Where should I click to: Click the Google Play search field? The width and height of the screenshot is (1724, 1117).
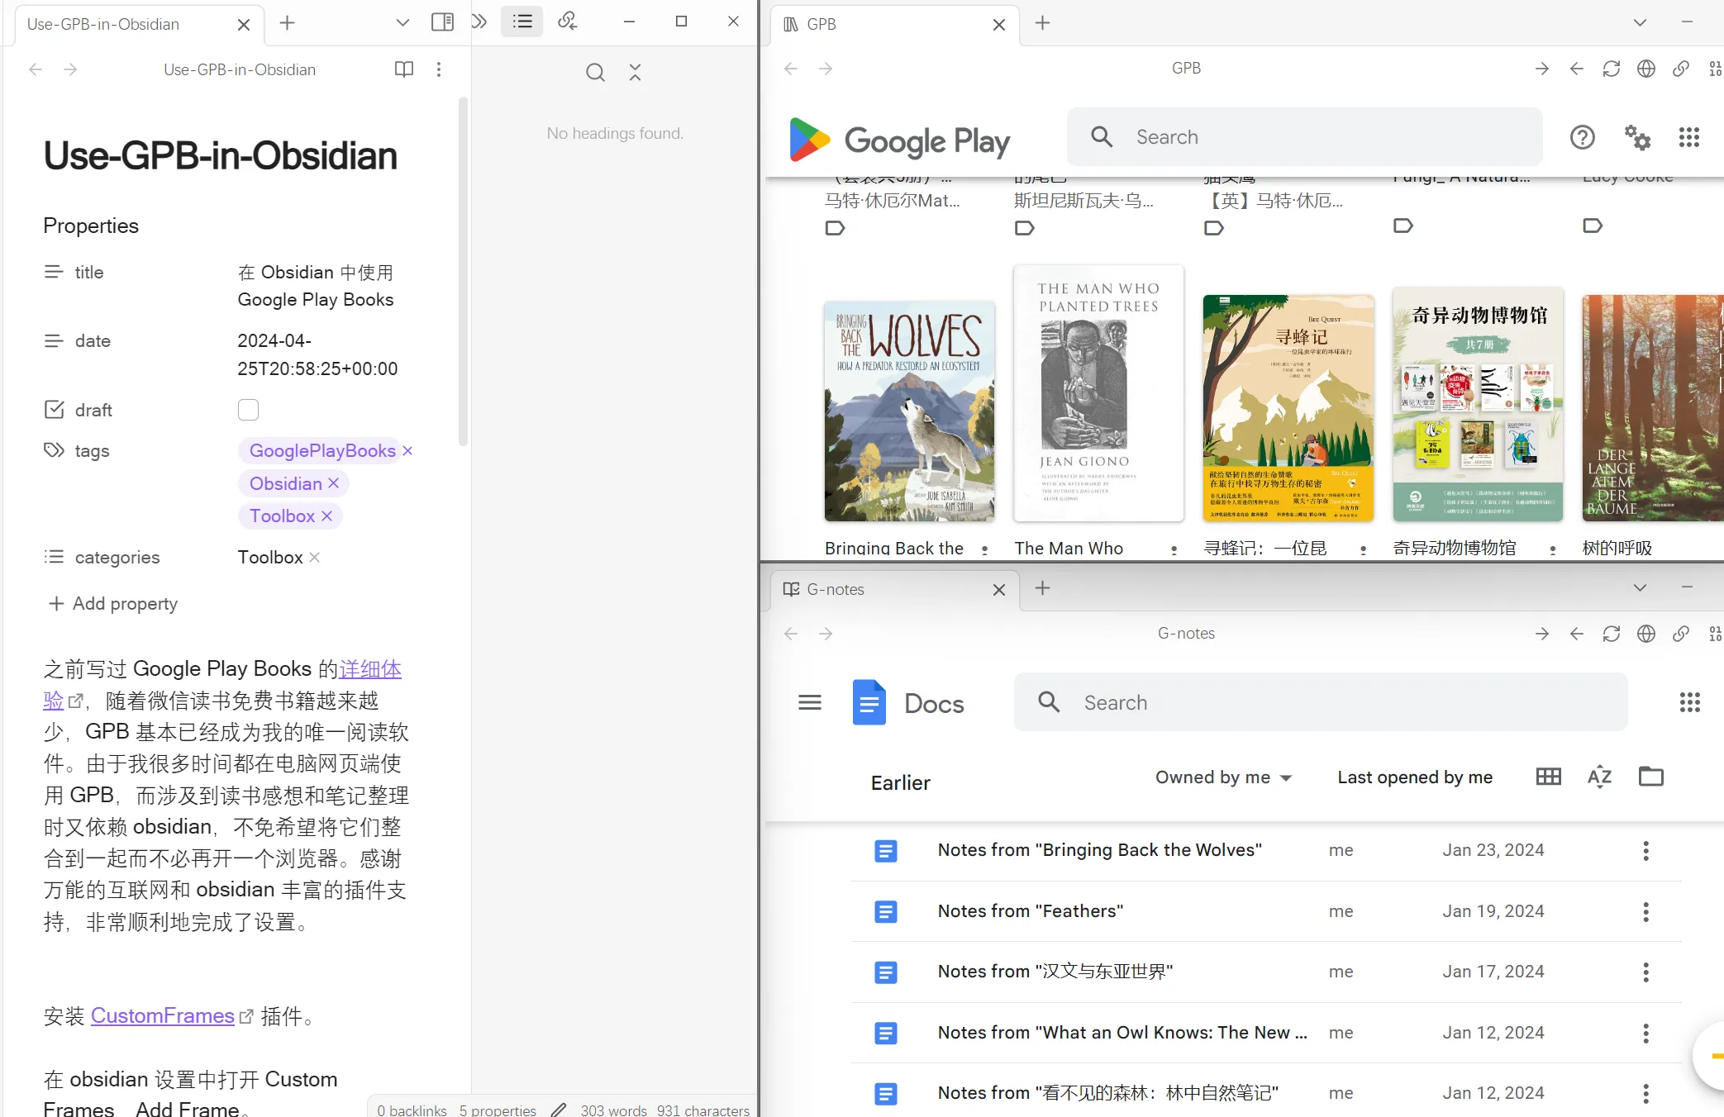point(1304,137)
